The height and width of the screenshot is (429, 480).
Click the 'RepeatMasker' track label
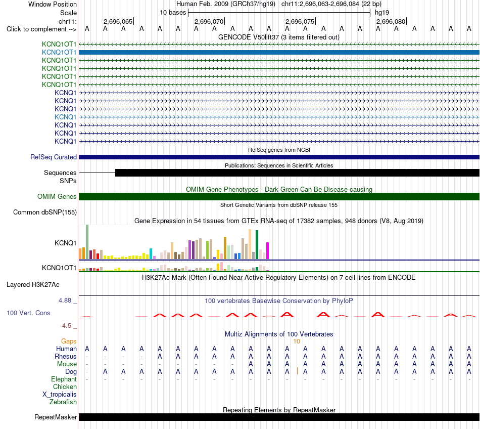56,417
